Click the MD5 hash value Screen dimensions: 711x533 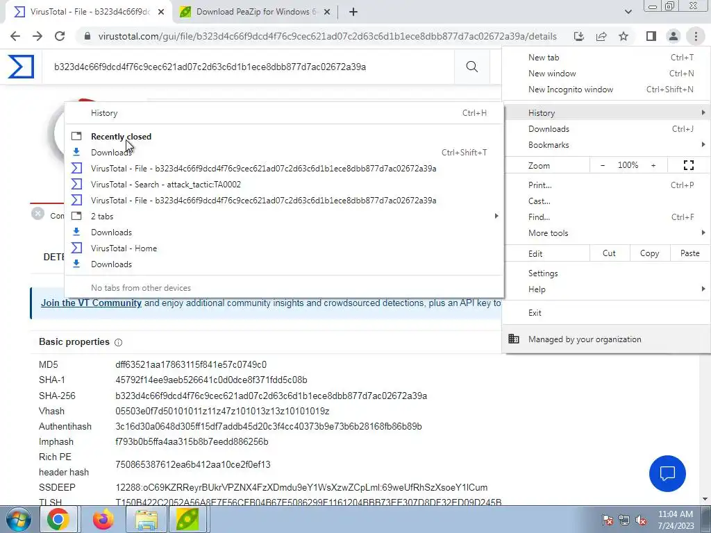point(191,365)
